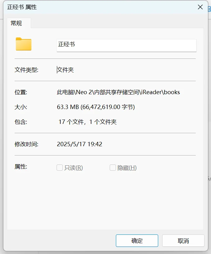Click the 文件夹 file type value
Viewport: 211px width, 254px height.
(65, 70)
